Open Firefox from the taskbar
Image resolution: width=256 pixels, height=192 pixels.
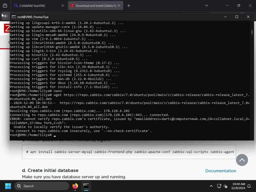[75, 186]
